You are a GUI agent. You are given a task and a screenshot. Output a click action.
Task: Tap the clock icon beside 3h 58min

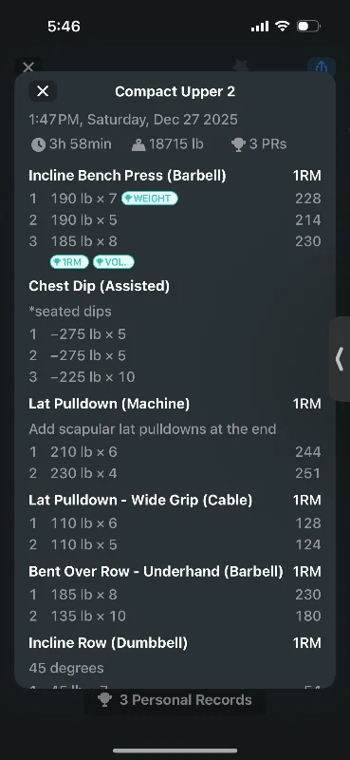click(x=38, y=144)
